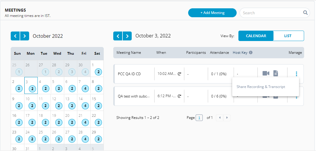Click into the Search field
316x151 pixels.
[x=271, y=13]
